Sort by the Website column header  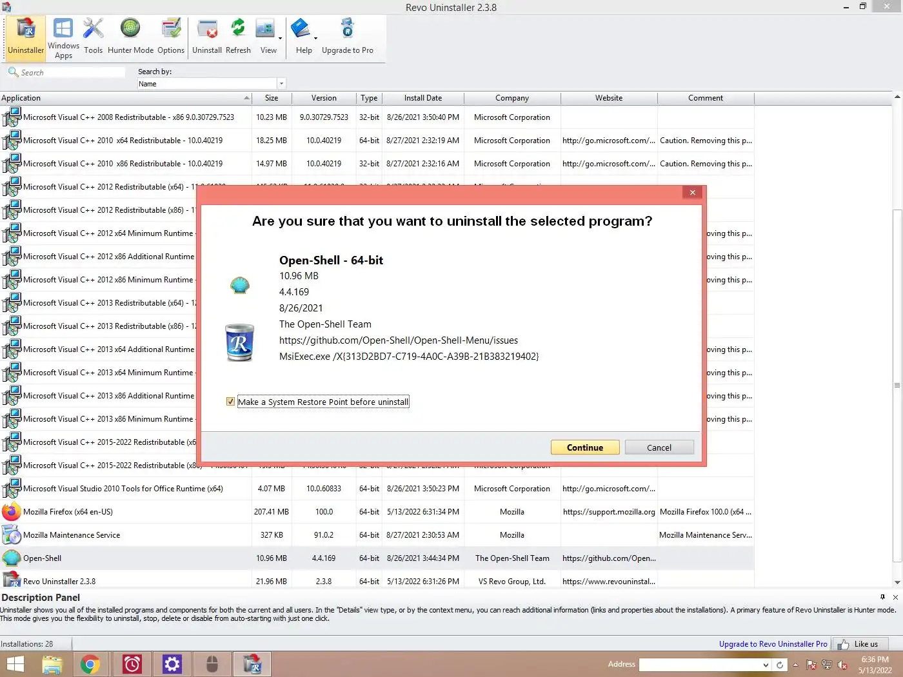click(609, 98)
